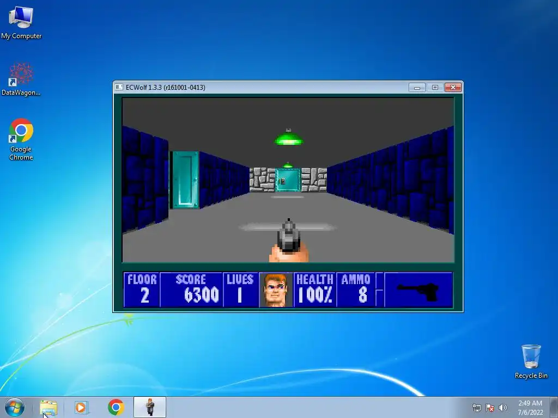The width and height of the screenshot is (558, 418).
Task: Click the distant teal door ahead
Action: tap(288, 180)
